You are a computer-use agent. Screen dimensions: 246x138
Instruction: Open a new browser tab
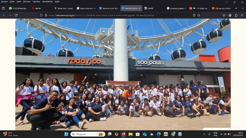[236, 8]
